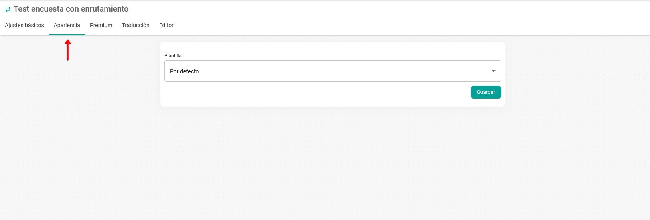Open the Traducción tab
This screenshot has width=650, height=220.
pos(136,25)
